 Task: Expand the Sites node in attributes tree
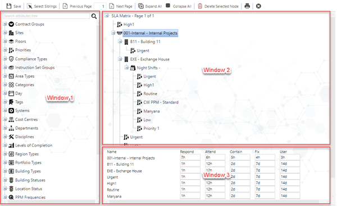coord(5,32)
